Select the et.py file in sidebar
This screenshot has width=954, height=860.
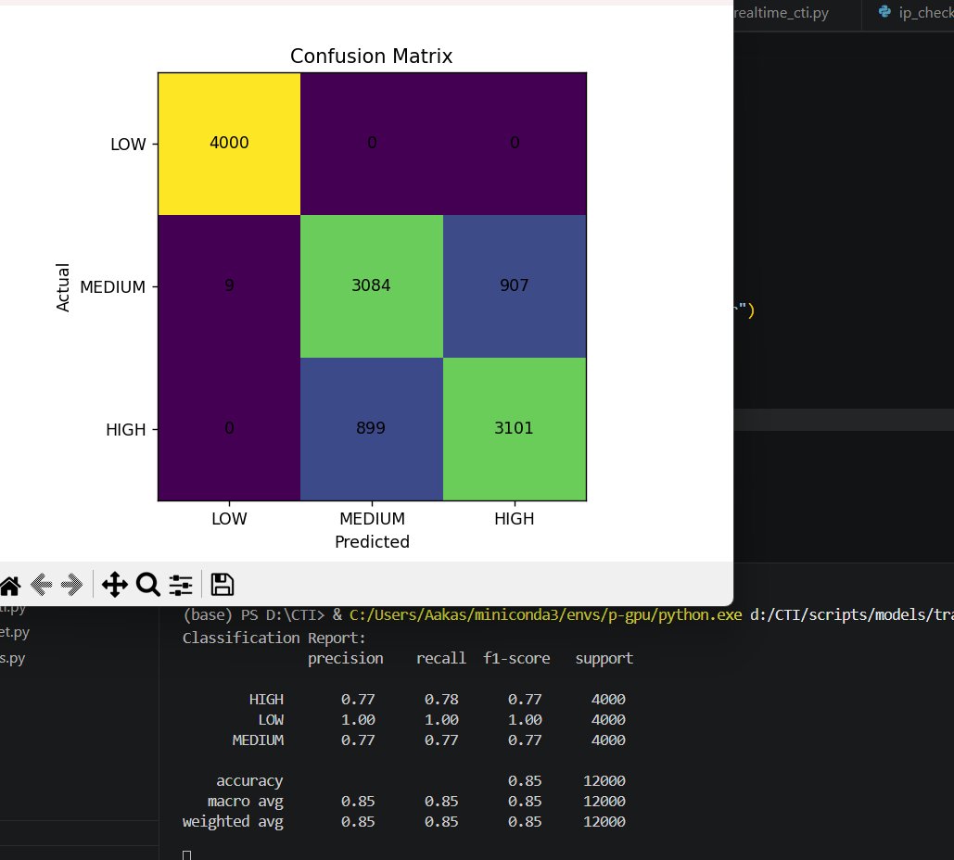coord(15,633)
